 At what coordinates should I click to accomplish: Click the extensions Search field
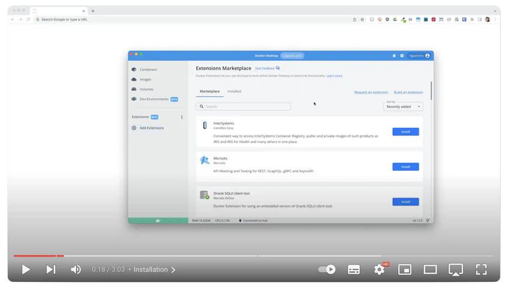click(x=244, y=106)
